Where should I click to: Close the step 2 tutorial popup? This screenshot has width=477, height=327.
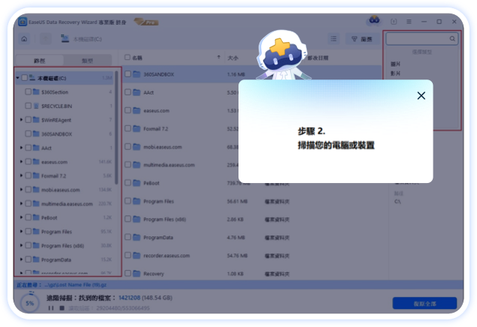(421, 95)
